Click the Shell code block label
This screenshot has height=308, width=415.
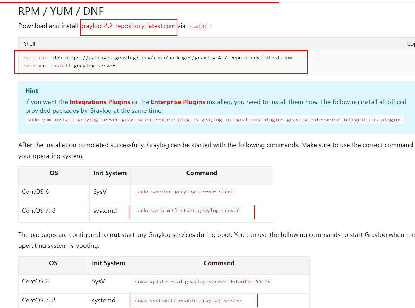(29, 44)
